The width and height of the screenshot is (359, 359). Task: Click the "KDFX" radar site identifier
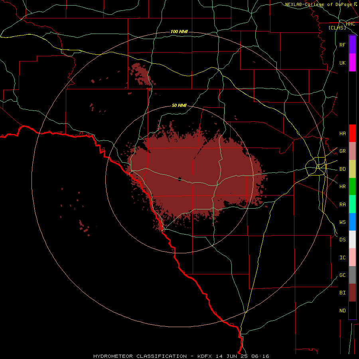205,356
